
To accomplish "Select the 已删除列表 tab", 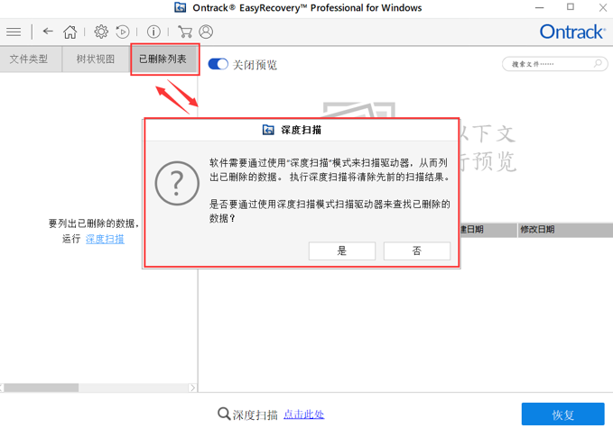I will click(163, 59).
